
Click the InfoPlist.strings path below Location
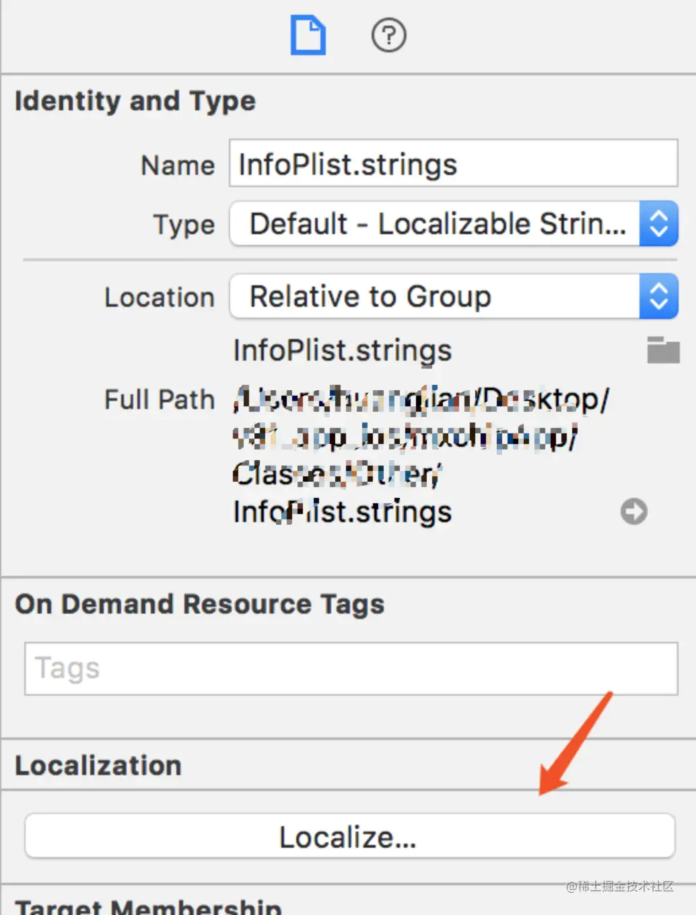click(x=342, y=351)
